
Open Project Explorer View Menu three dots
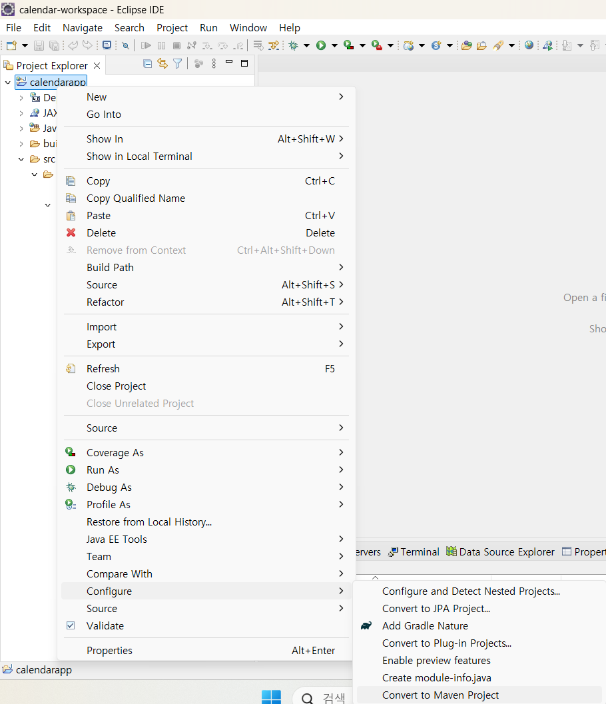[214, 64]
